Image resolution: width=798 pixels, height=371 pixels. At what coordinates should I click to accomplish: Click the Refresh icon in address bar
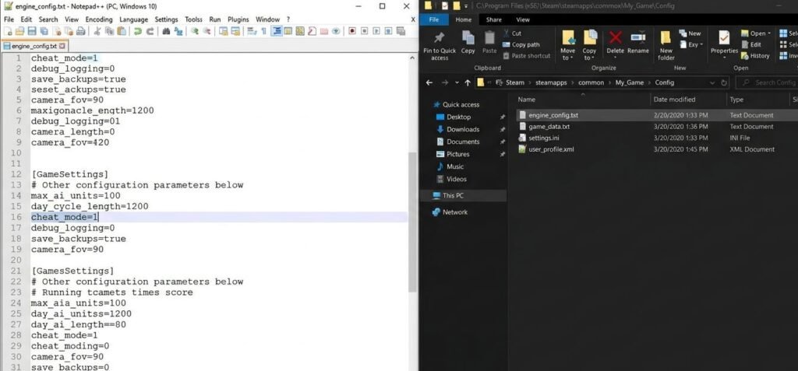click(x=724, y=82)
